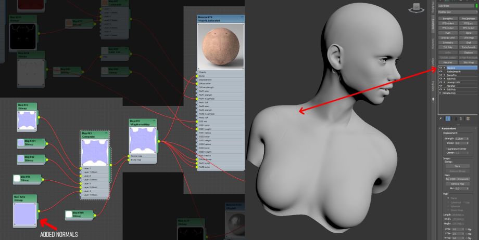Image resolution: width=479 pixels, height=240 pixels.
Task: Hide the Displace modifier with eye icon
Action: (440, 68)
